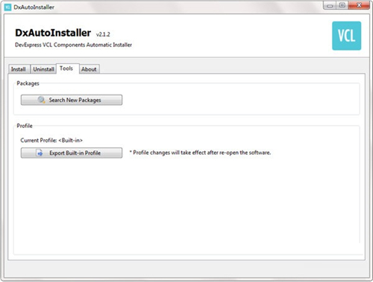Maximize the DxAutoInstaller window

click(342, 5)
